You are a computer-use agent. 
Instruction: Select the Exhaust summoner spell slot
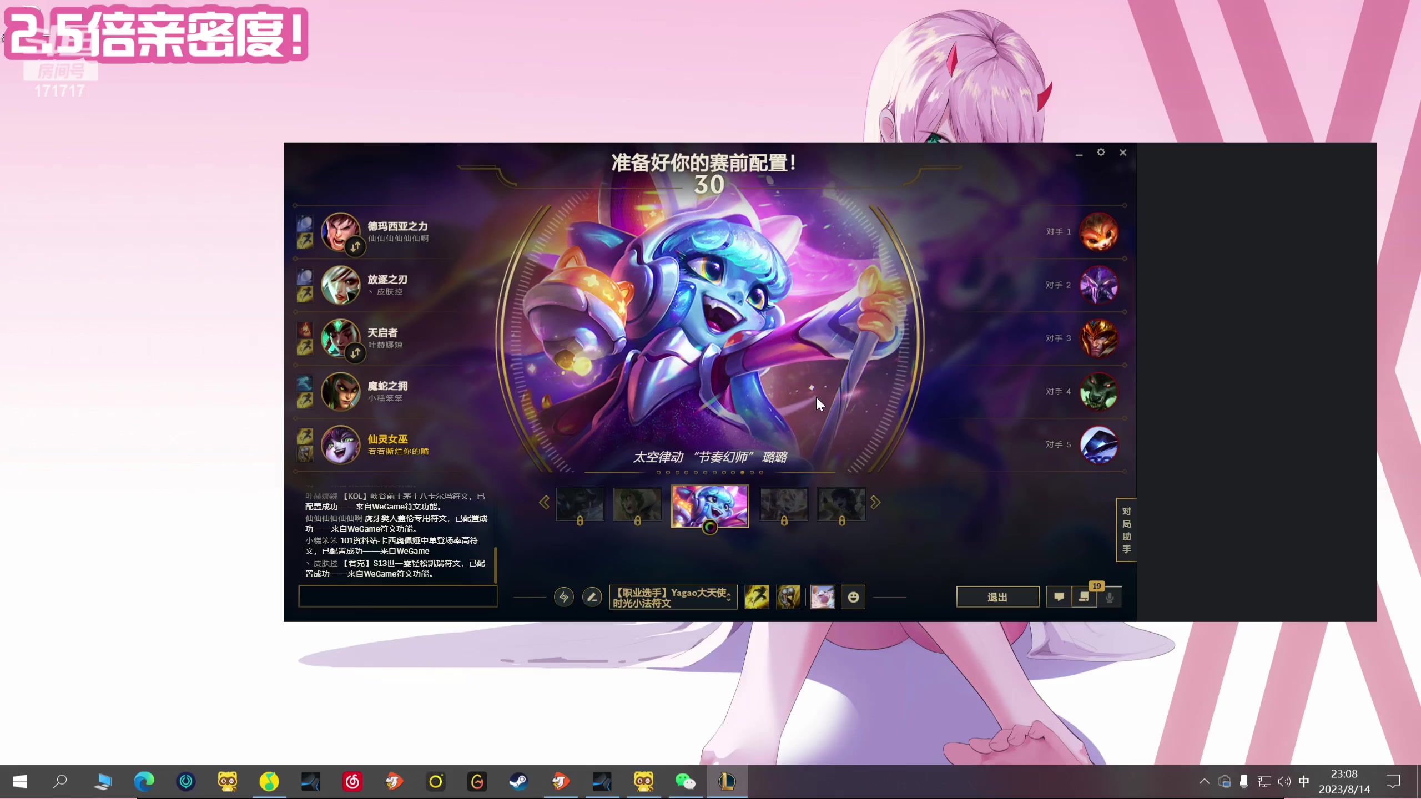(x=788, y=597)
